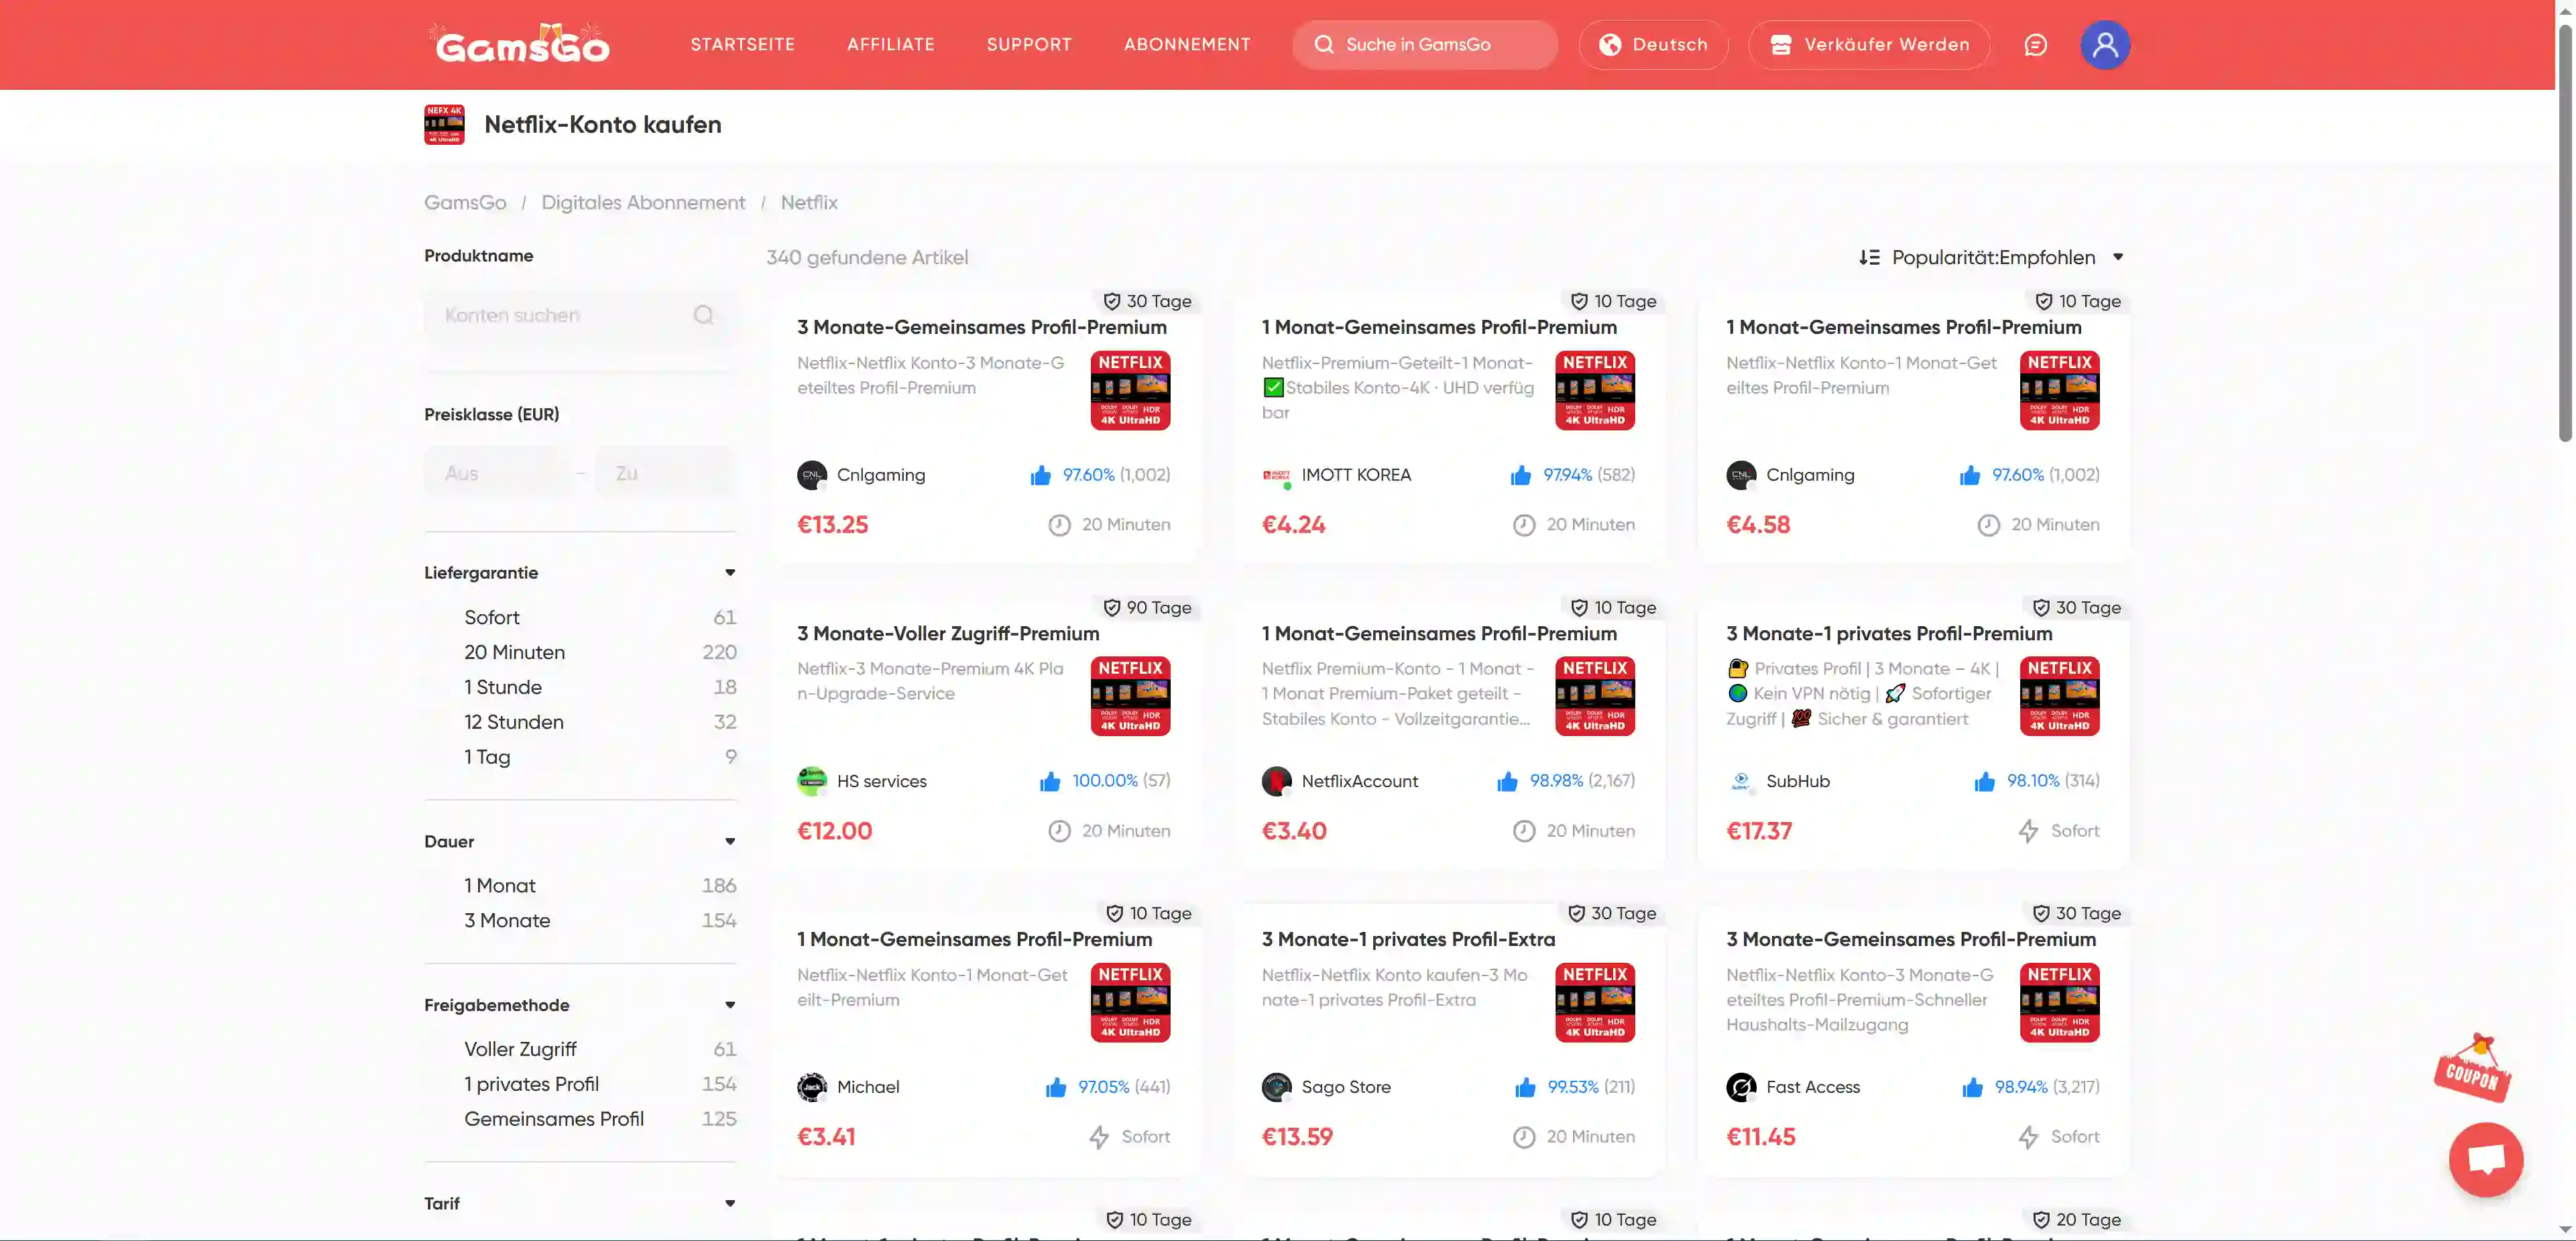Go to AFFILIATE in the top menu

click(890, 45)
